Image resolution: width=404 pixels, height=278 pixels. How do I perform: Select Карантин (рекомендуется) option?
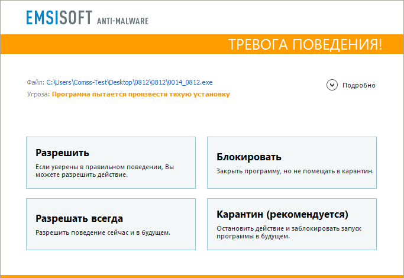[292, 224]
